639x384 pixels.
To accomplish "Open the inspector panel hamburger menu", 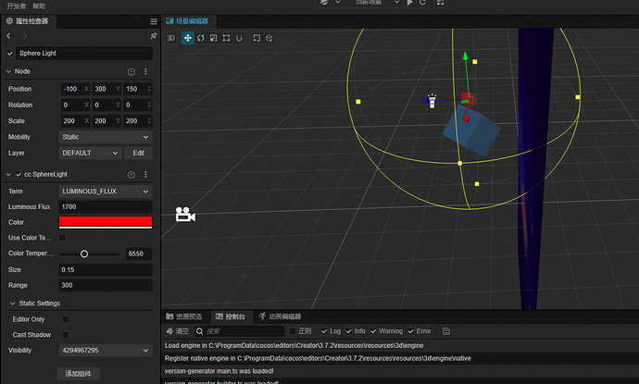I will pos(153,20).
